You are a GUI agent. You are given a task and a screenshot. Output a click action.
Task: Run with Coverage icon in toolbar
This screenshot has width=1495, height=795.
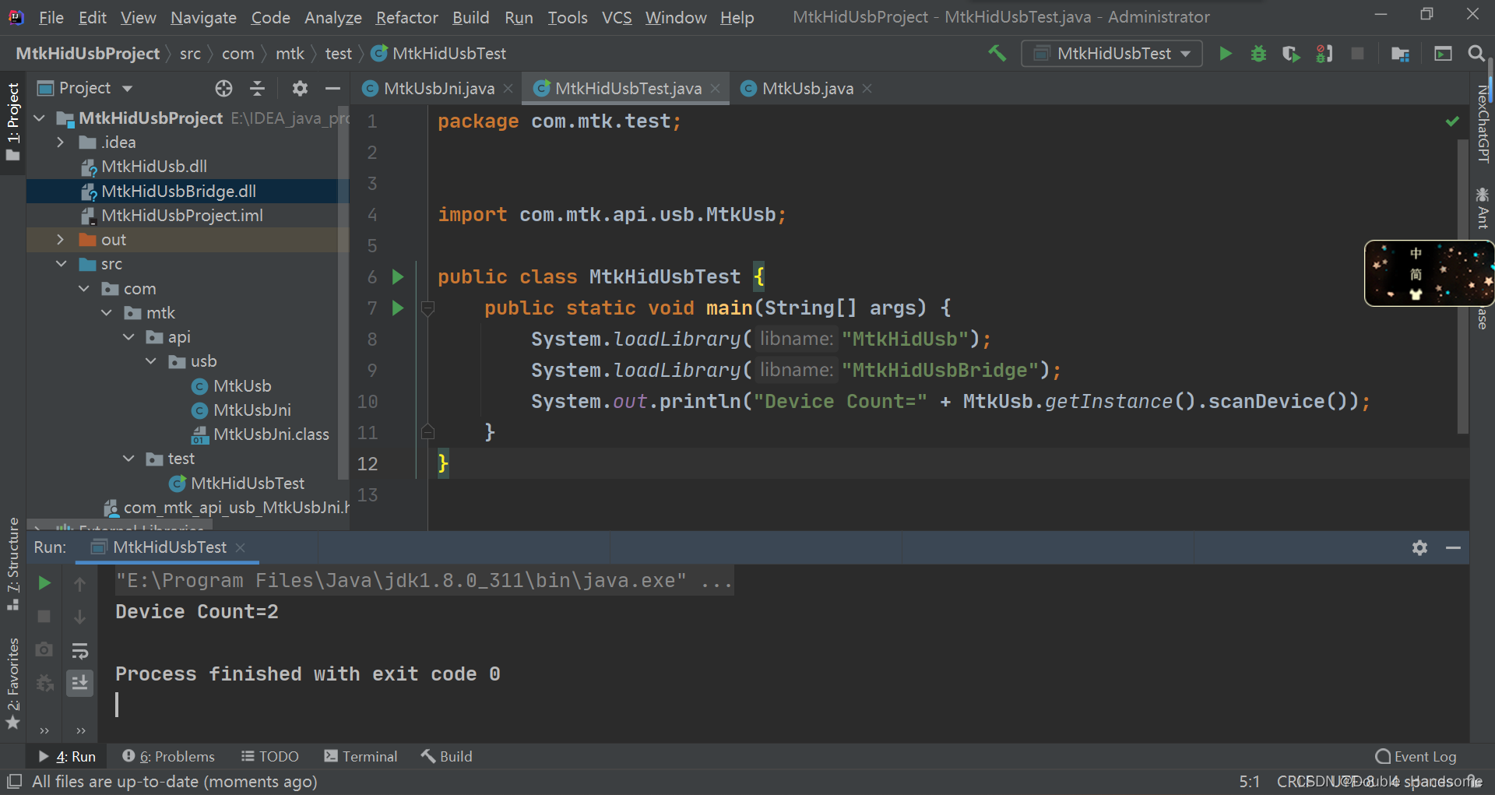point(1291,54)
